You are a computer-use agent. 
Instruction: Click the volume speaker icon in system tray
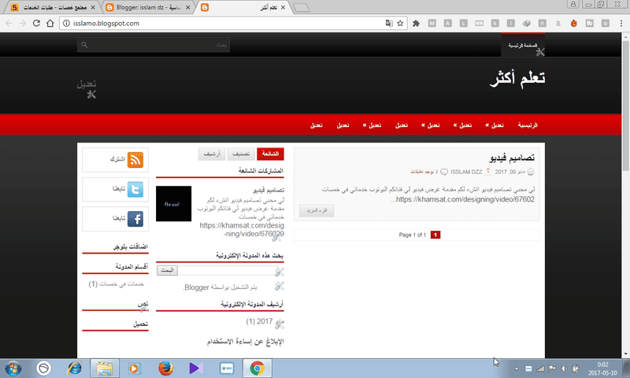pyautogui.click(x=564, y=369)
